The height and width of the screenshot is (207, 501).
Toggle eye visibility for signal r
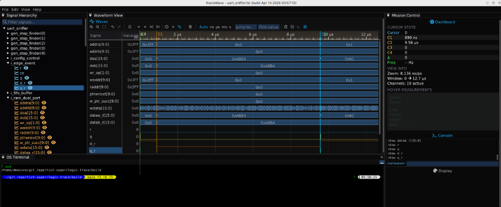coord(26,68)
